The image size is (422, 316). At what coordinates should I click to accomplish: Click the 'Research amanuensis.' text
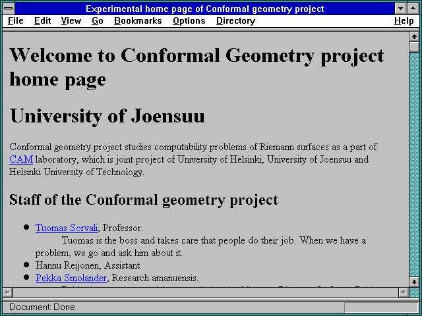point(155,278)
